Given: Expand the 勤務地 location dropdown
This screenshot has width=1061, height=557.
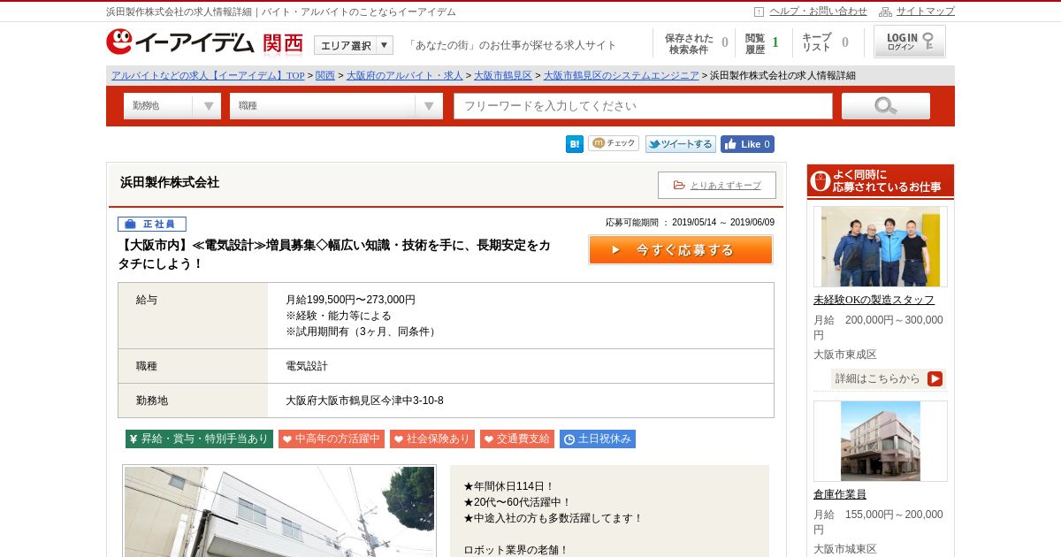Looking at the screenshot, I should click(x=172, y=106).
